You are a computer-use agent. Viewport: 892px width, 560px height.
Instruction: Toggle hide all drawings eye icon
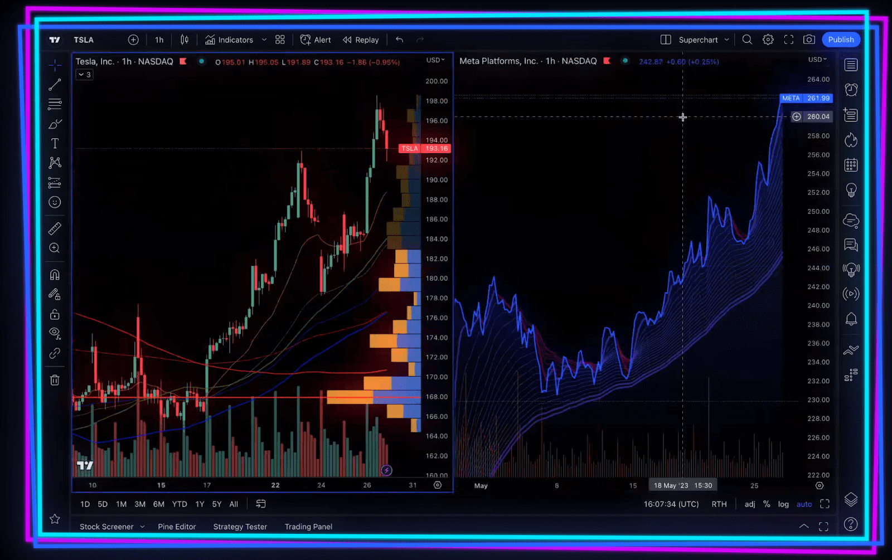(x=55, y=333)
